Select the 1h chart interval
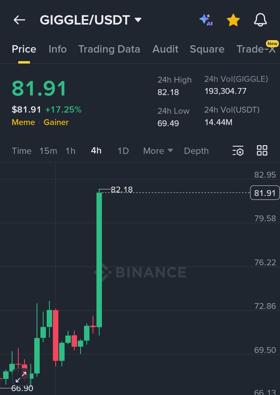 coord(70,151)
